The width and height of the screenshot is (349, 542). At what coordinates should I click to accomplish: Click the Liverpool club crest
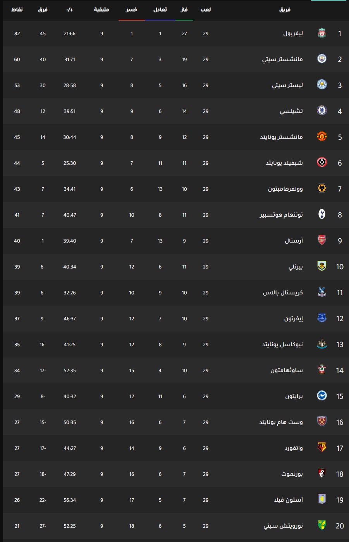(x=321, y=33)
